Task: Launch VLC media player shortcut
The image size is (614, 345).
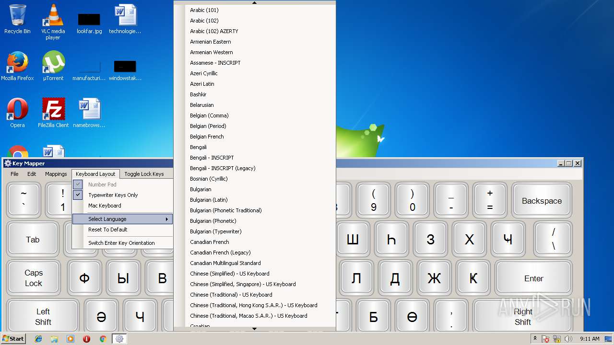Action: tap(53, 22)
